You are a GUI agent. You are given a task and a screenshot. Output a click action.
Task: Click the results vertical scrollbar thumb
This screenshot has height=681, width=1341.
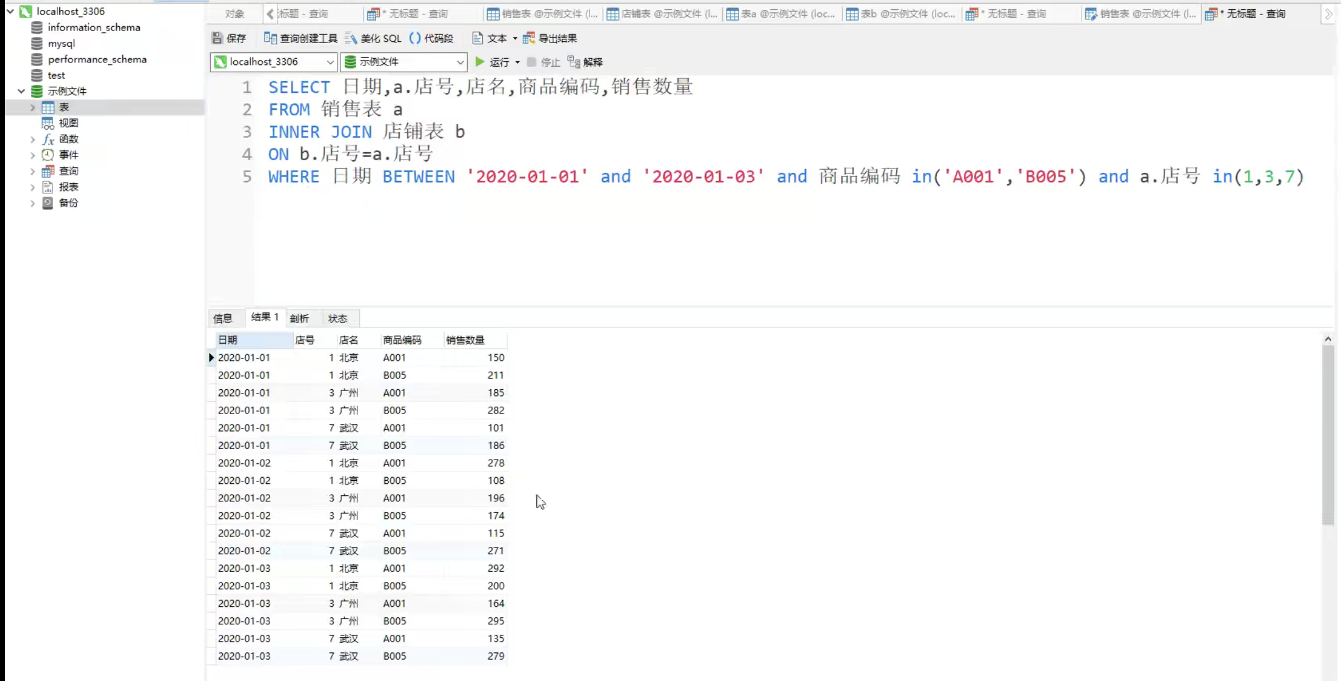(x=1328, y=435)
